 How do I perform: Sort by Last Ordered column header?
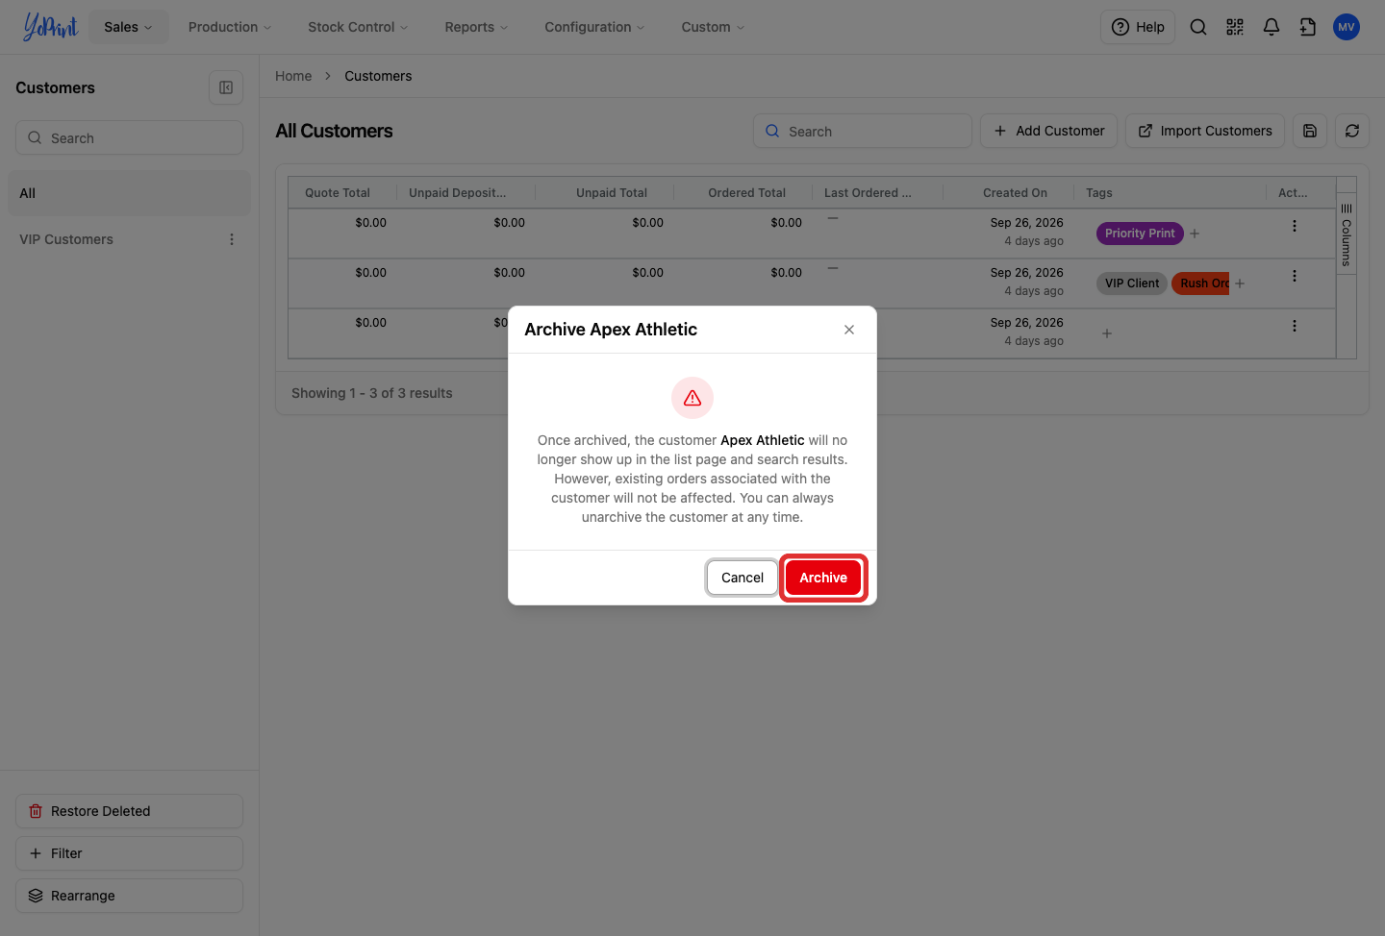click(x=868, y=193)
